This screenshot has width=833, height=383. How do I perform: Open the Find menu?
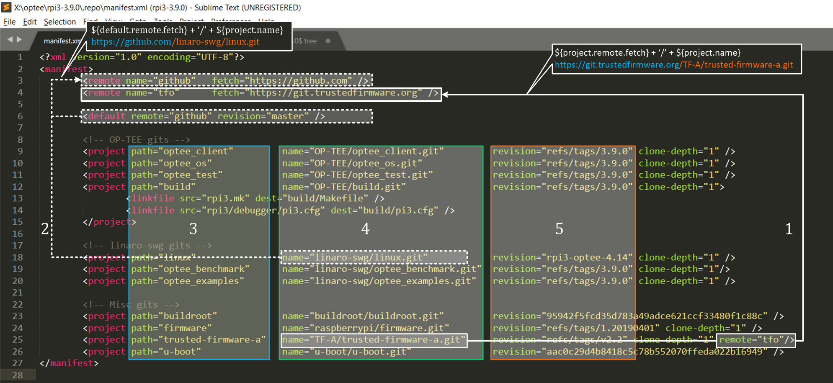coord(90,22)
